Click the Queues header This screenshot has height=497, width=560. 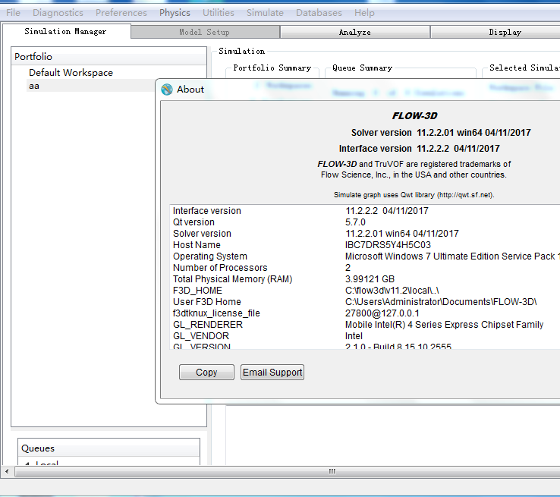point(109,448)
